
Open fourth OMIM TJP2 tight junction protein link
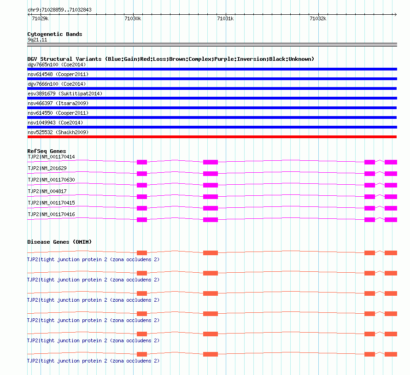coord(94,320)
